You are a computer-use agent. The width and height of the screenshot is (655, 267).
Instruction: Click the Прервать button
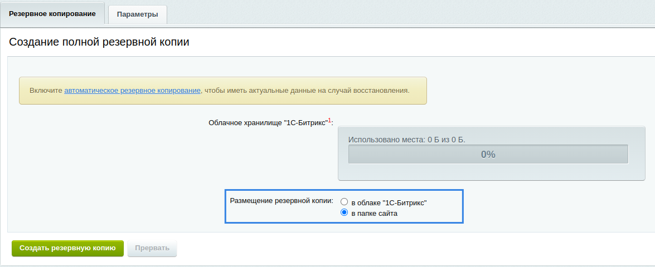(x=152, y=248)
